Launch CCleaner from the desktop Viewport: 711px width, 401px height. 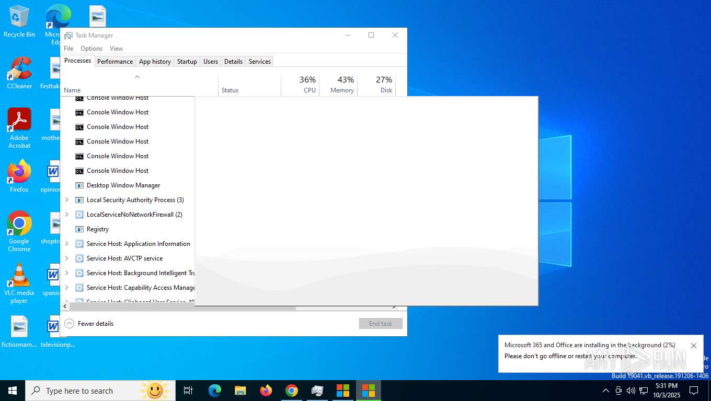(19, 73)
